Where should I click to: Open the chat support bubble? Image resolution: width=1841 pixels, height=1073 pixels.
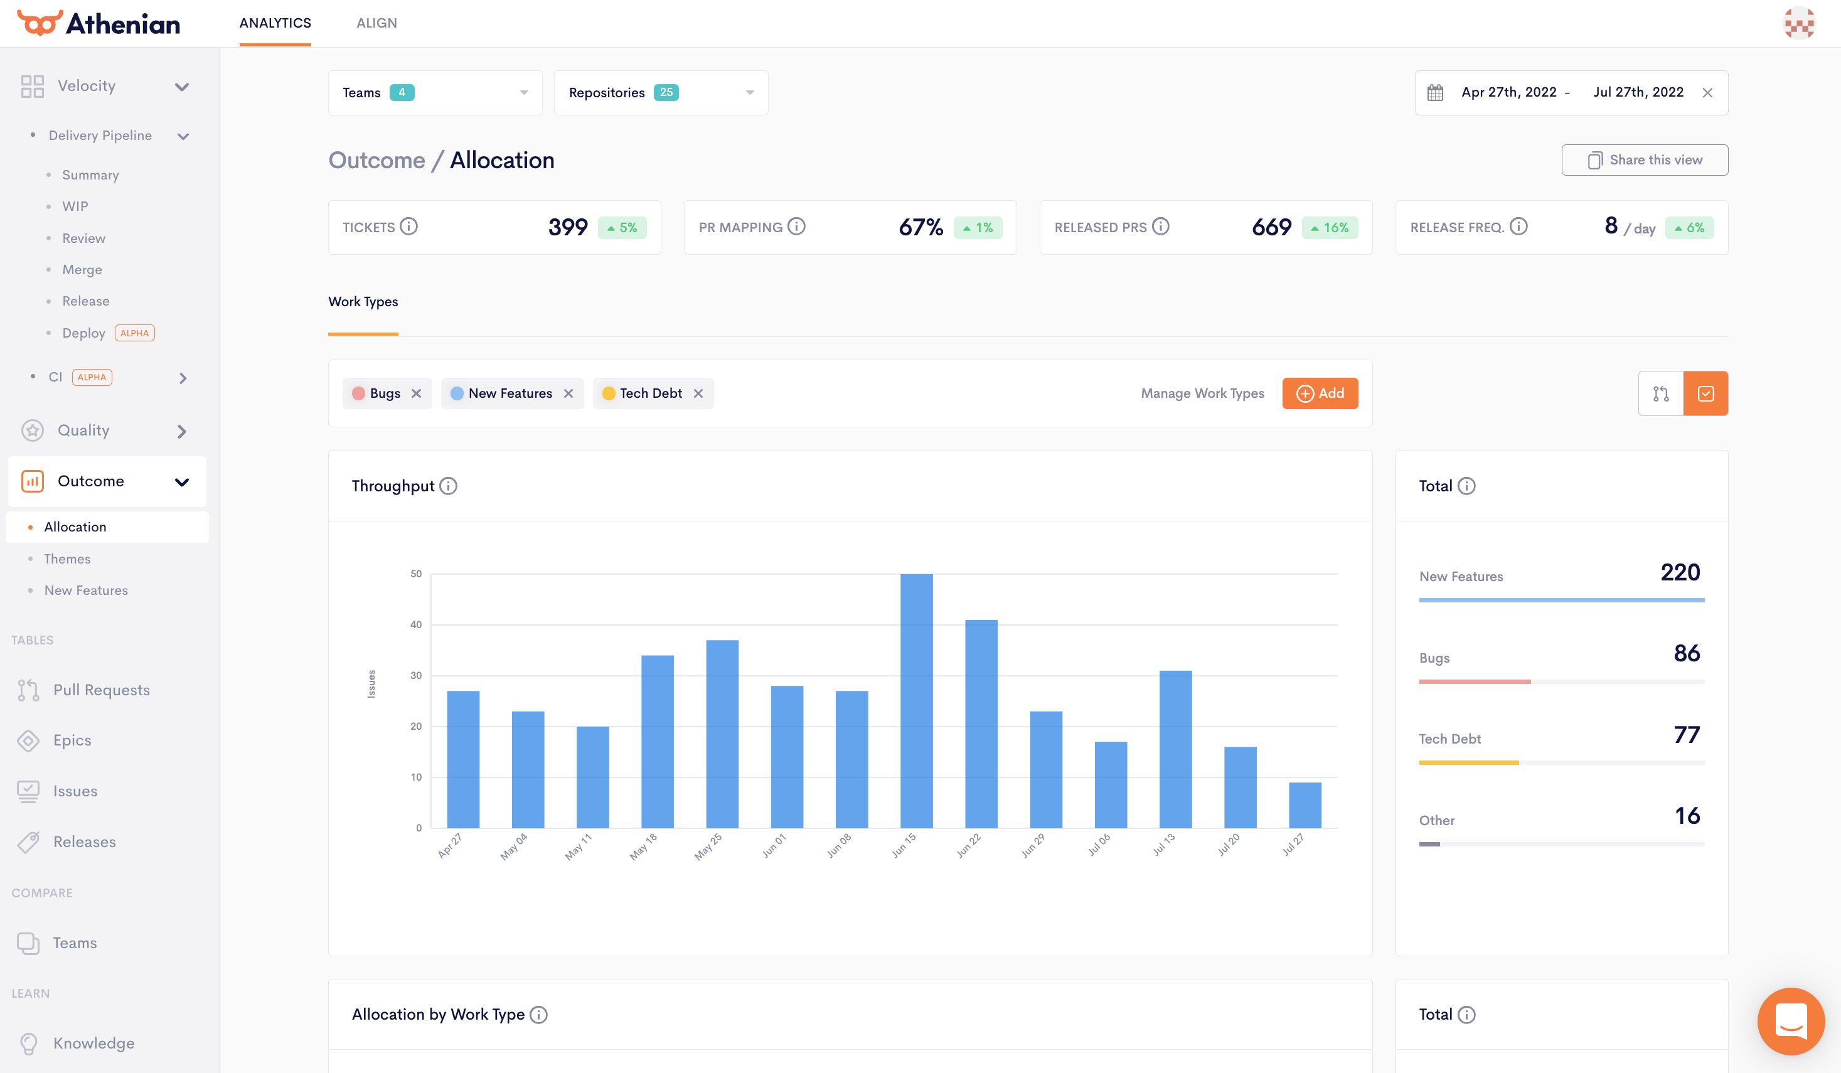[1791, 1020]
